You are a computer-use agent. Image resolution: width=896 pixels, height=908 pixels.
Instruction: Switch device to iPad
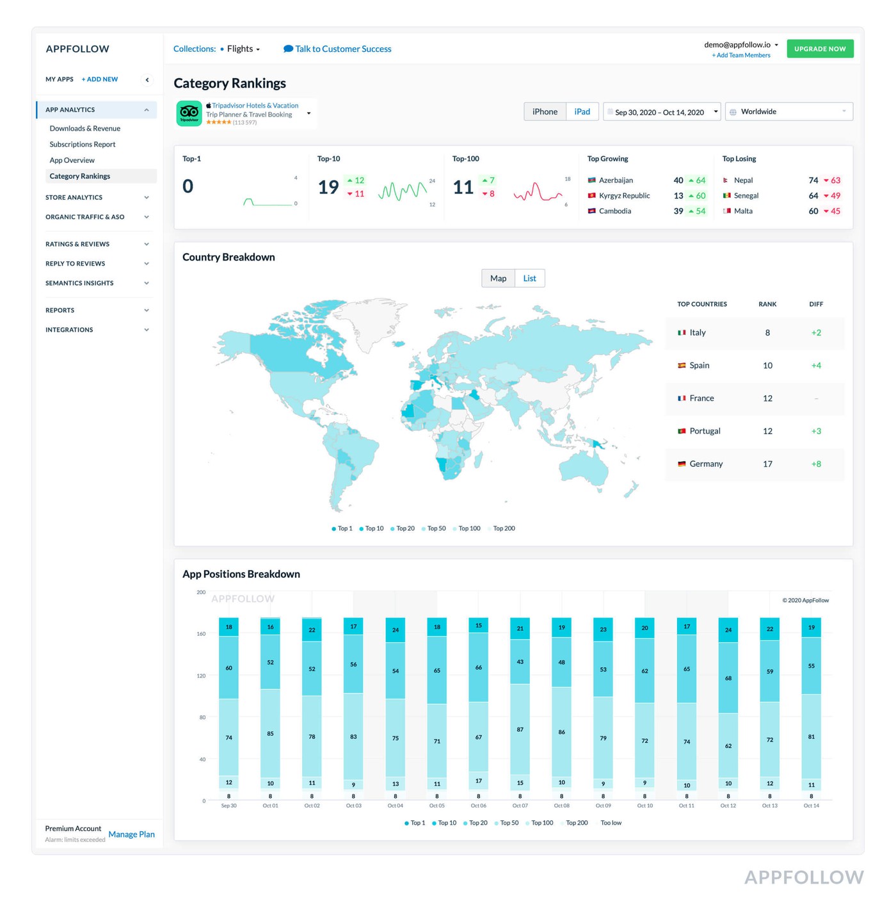pyautogui.click(x=582, y=112)
